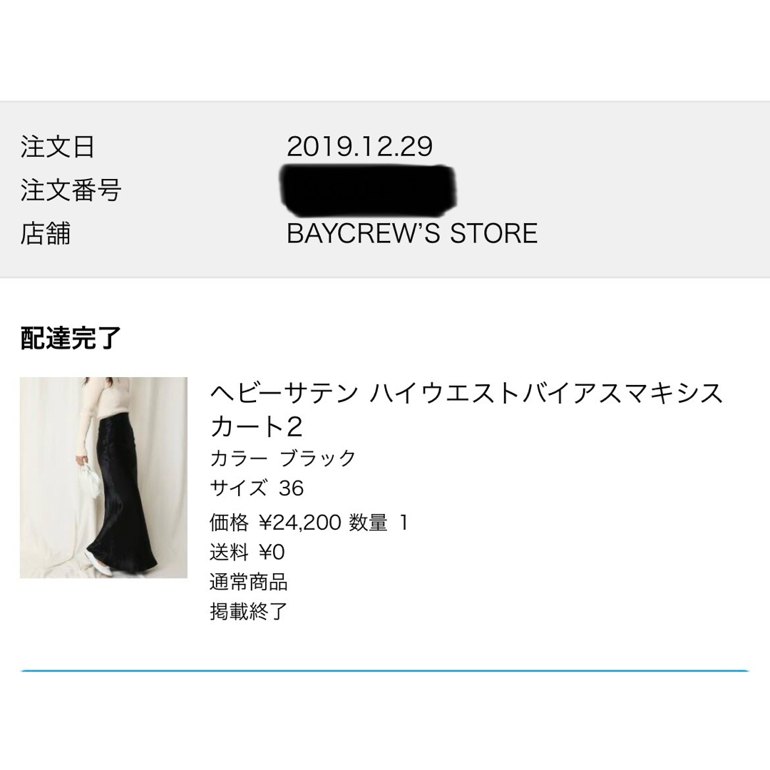Click the blue divider line below the item
This screenshot has height=770, width=770.
click(384, 670)
